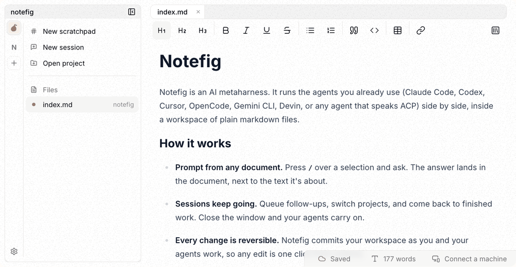The image size is (516, 267).
Task: Click Connect a machine
Action: [470, 259]
